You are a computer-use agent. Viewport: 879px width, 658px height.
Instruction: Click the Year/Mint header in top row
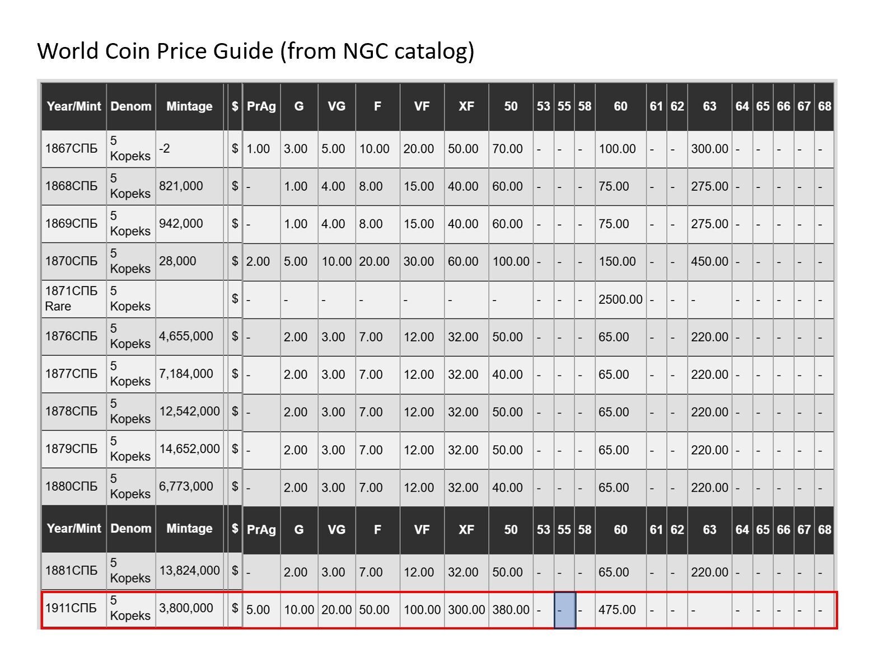click(74, 106)
